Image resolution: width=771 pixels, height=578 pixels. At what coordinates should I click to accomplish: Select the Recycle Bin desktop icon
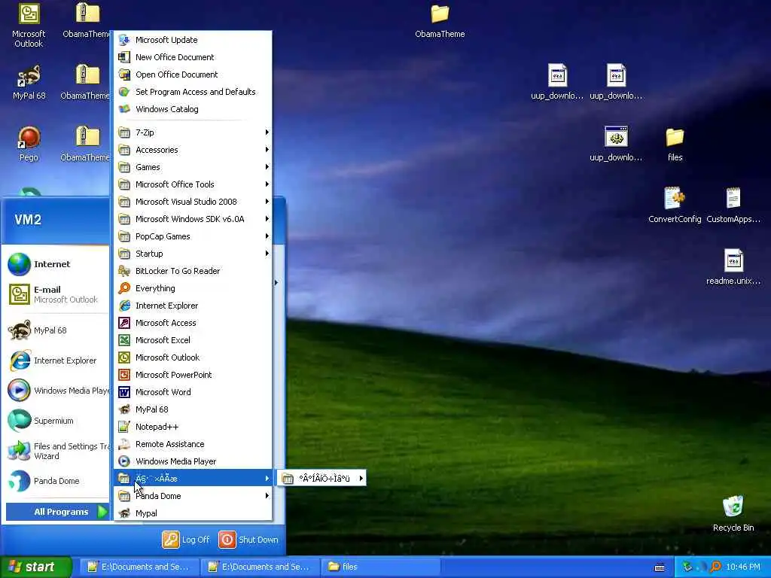point(733,513)
